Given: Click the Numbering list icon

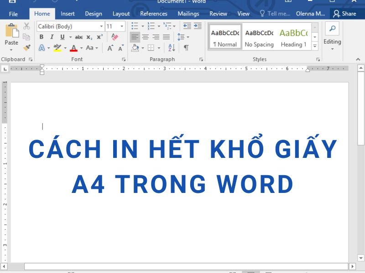Looking at the screenshot, I should point(151,26).
